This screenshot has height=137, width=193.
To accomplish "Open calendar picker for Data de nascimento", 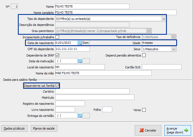I will [80, 43].
